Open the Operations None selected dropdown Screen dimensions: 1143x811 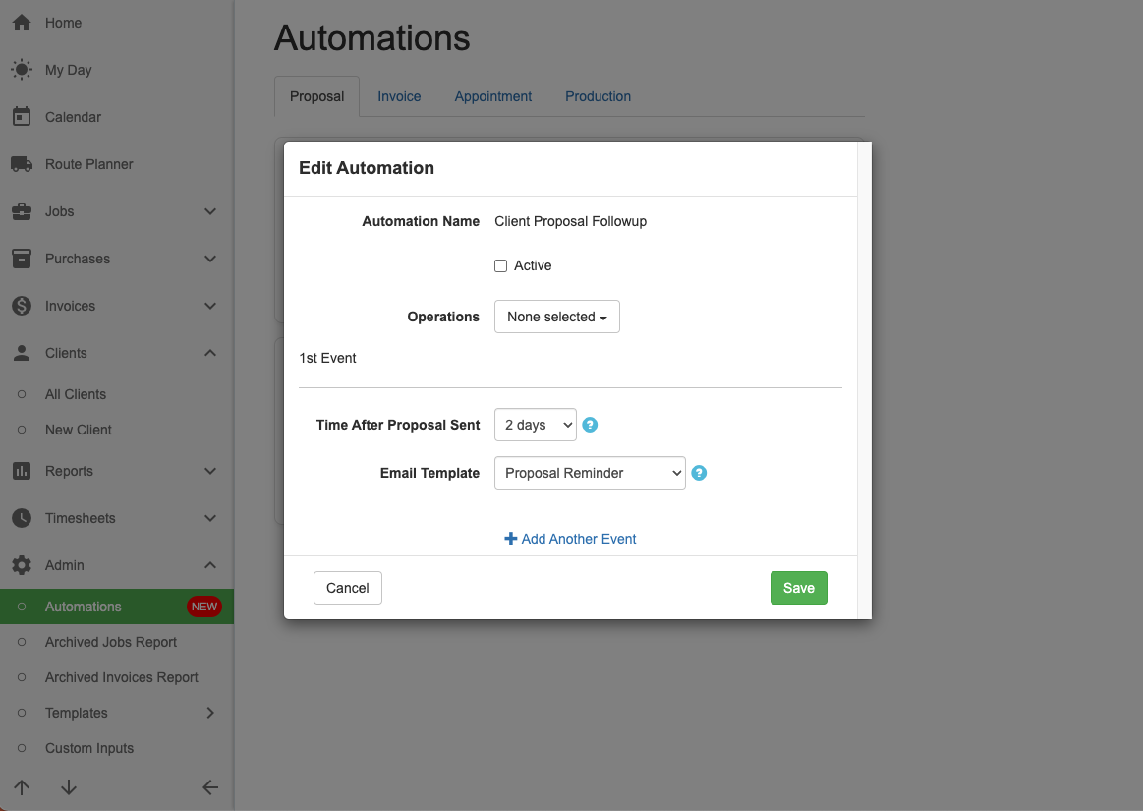pyautogui.click(x=556, y=317)
